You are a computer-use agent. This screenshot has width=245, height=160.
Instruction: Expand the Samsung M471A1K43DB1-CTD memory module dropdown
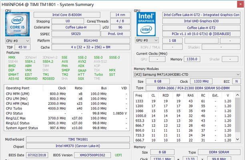pos(187,74)
